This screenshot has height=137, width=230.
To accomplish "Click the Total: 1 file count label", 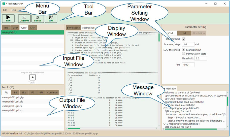I will tap(32, 83).
